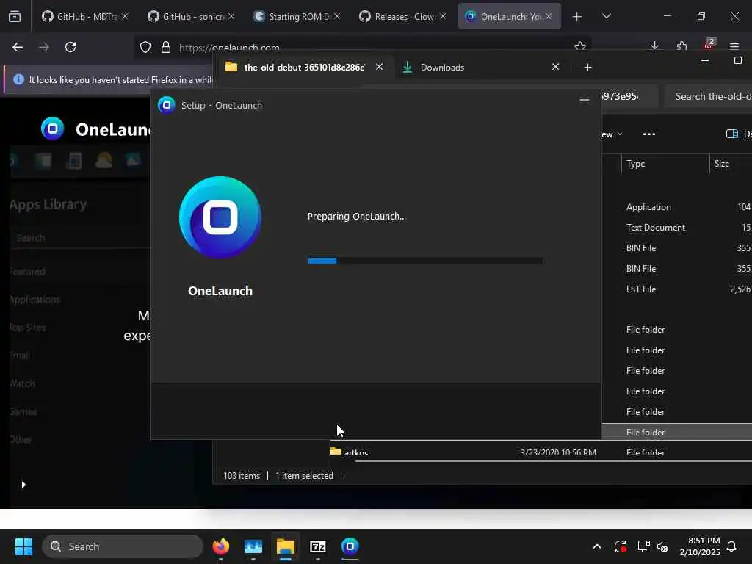Click the OneLaunch logo on the website
752x564 pixels.
[53, 129]
